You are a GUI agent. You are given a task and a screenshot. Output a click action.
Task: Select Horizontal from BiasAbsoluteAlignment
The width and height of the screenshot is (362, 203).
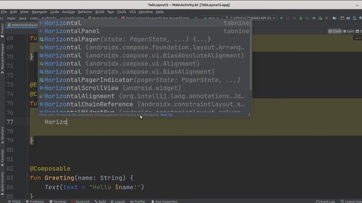coord(144,55)
